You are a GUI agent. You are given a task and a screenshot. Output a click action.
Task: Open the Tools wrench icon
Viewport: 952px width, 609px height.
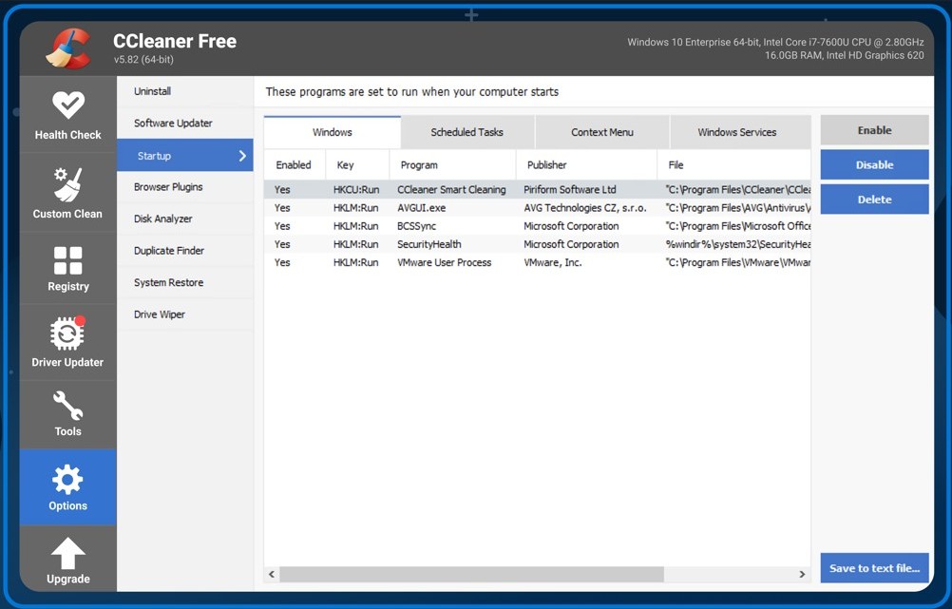67,406
